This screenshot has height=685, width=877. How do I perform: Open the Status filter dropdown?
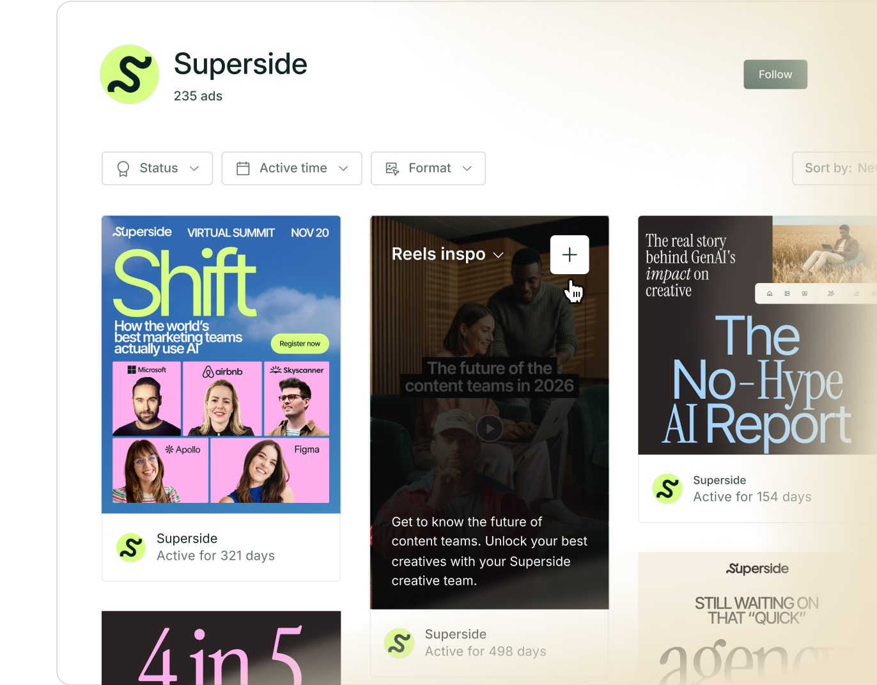tap(157, 169)
